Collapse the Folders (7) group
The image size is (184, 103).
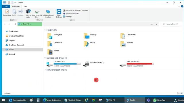pos(45,30)
